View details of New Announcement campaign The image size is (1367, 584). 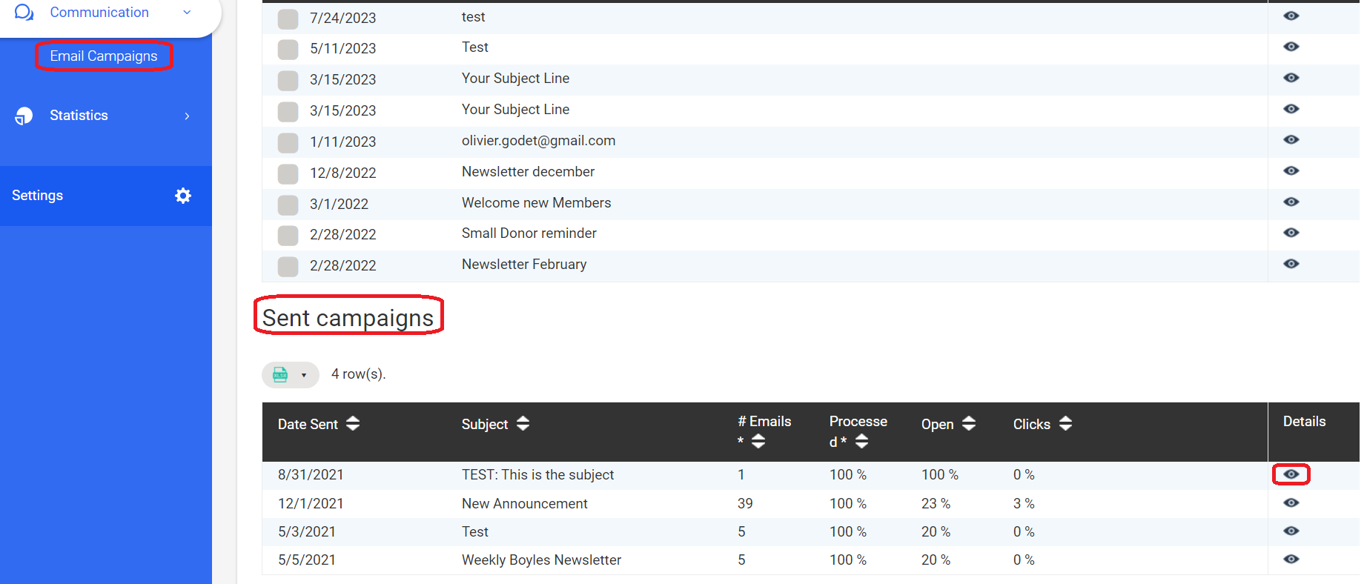1291,503
